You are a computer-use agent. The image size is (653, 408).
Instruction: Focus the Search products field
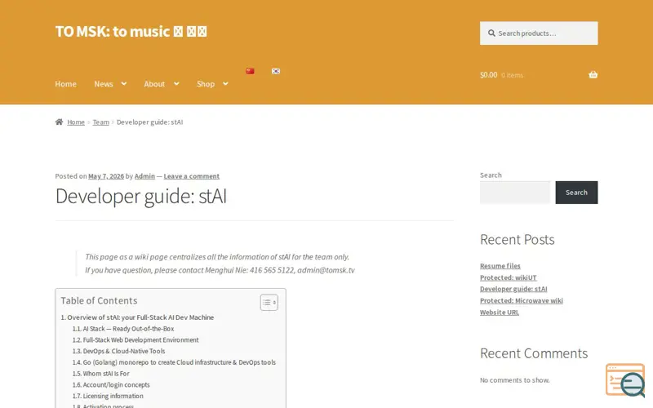(539, 33)
